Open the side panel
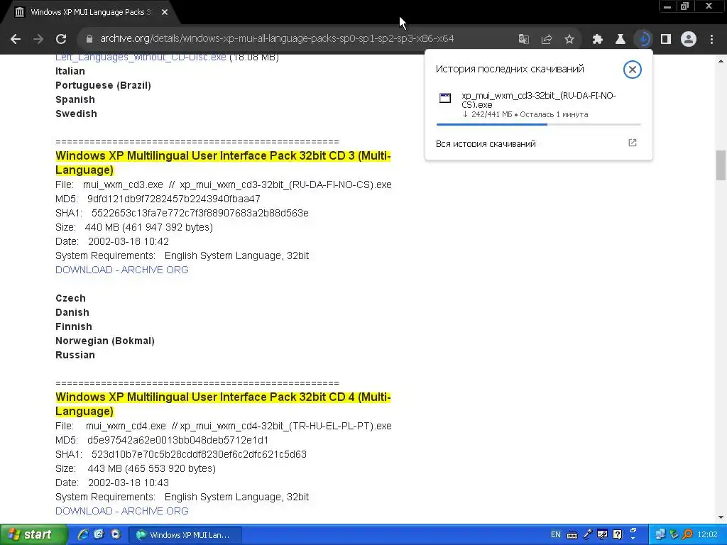 (x=666, y=39)
